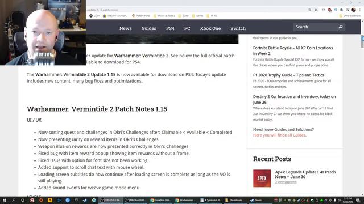Open Windows taskbar search icon

[x=14, y=200]
